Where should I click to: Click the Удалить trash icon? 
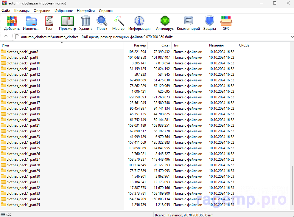[86, 21]
